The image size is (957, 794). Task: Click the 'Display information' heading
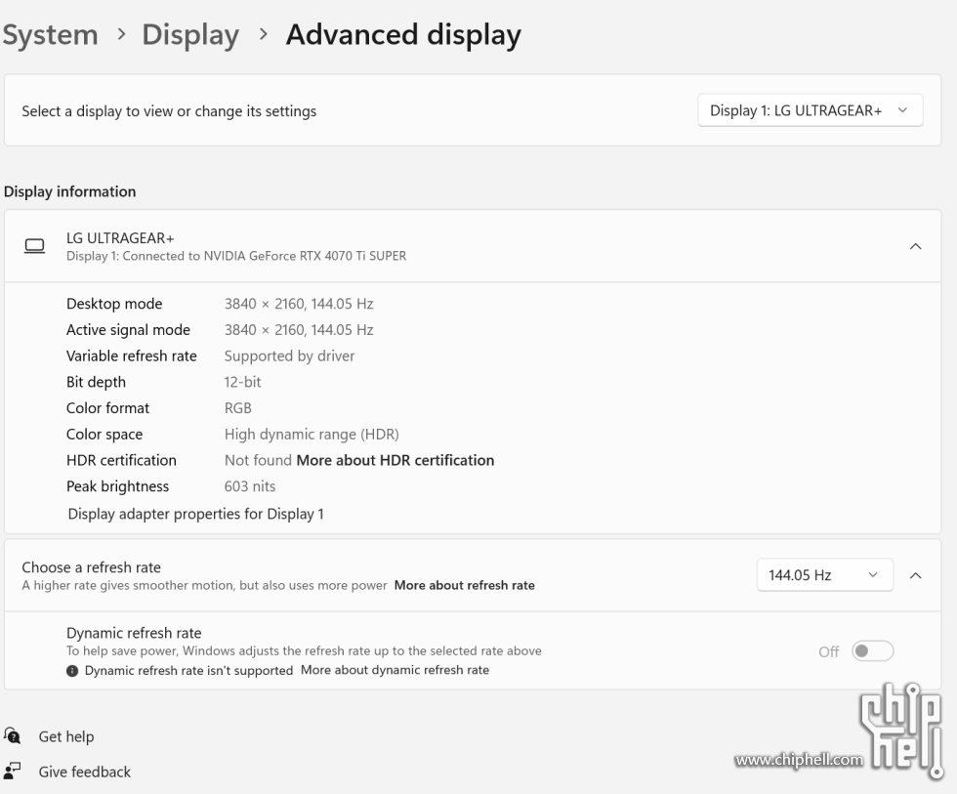69,191
